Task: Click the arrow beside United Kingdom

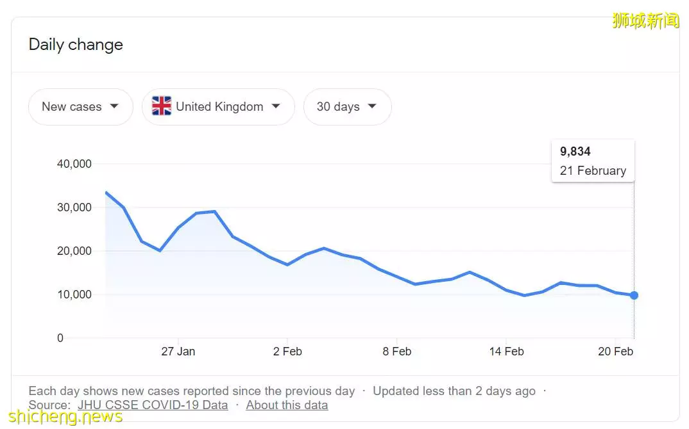Action: [x=276, y=106]
